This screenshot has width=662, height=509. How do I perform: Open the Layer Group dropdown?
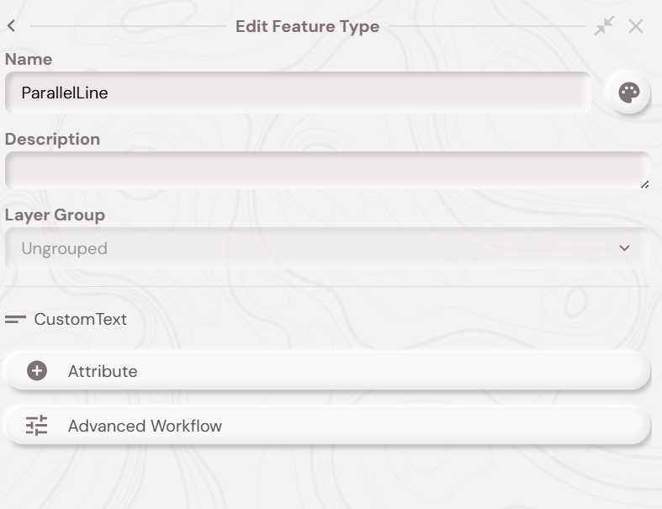pos(326,248)
